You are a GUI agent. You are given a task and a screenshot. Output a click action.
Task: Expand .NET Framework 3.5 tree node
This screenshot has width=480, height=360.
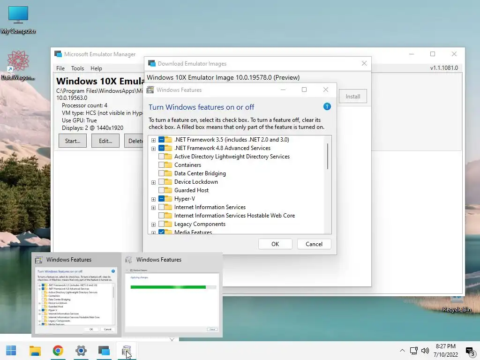click(x=153, y=140)
